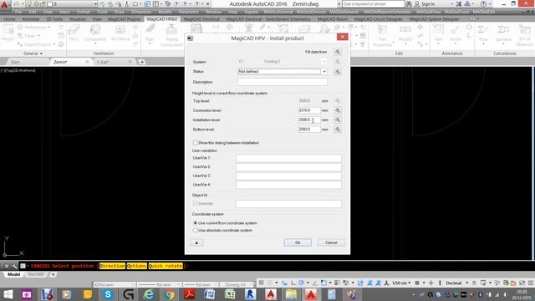This screenshot has width=535, height=301.
Task: Click the Options command option
Action: pos(136,266)
